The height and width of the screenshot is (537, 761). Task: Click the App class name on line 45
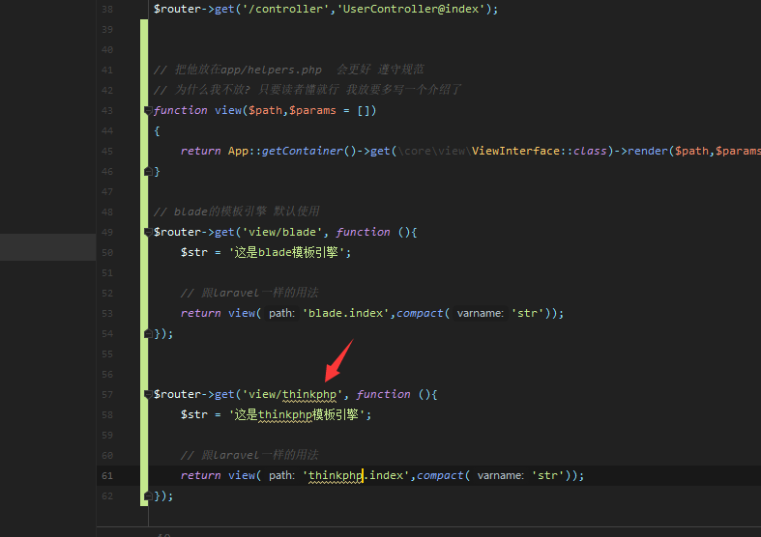tap(238, 152)
